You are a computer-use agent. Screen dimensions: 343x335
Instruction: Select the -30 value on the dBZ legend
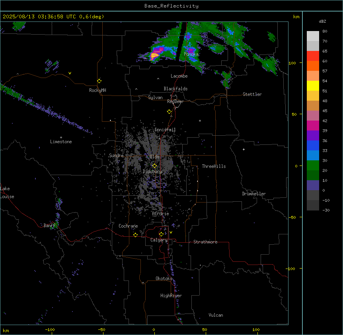[x=326, y=210]
